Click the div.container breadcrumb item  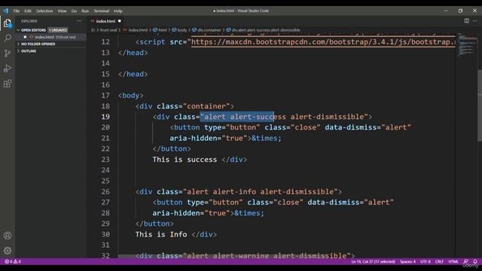point(209,30)
